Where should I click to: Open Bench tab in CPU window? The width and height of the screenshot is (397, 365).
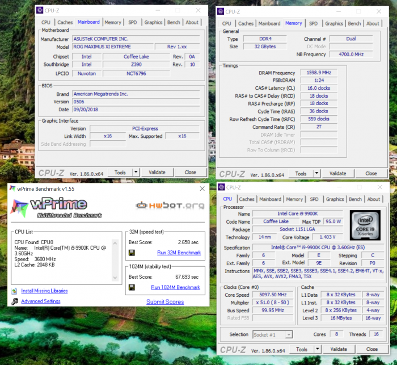355,199
